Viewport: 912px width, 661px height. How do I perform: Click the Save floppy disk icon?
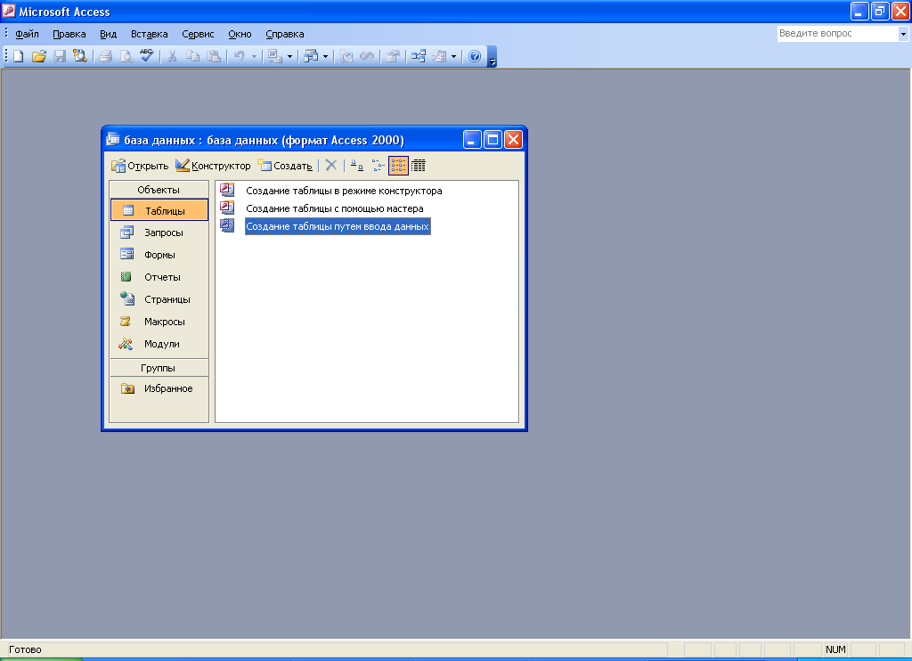point(60,56)
